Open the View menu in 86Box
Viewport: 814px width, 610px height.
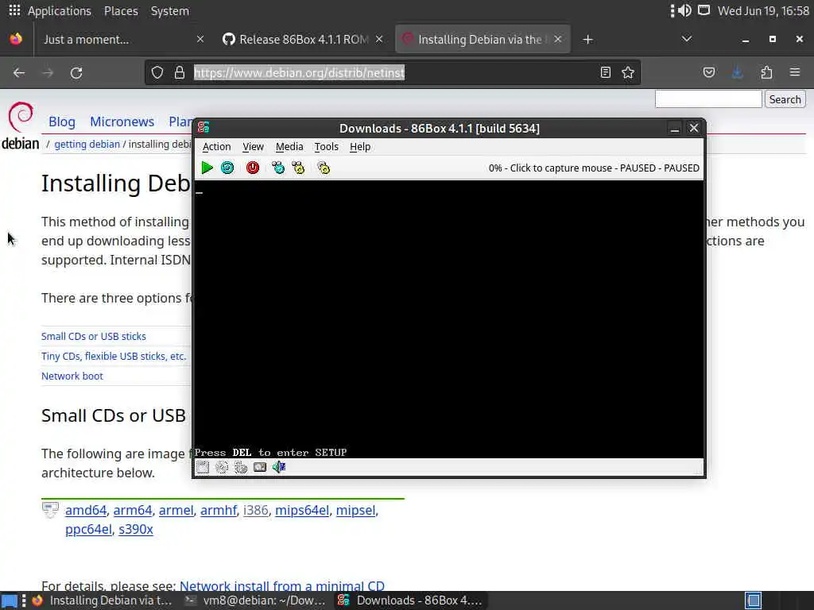(254, 147)
